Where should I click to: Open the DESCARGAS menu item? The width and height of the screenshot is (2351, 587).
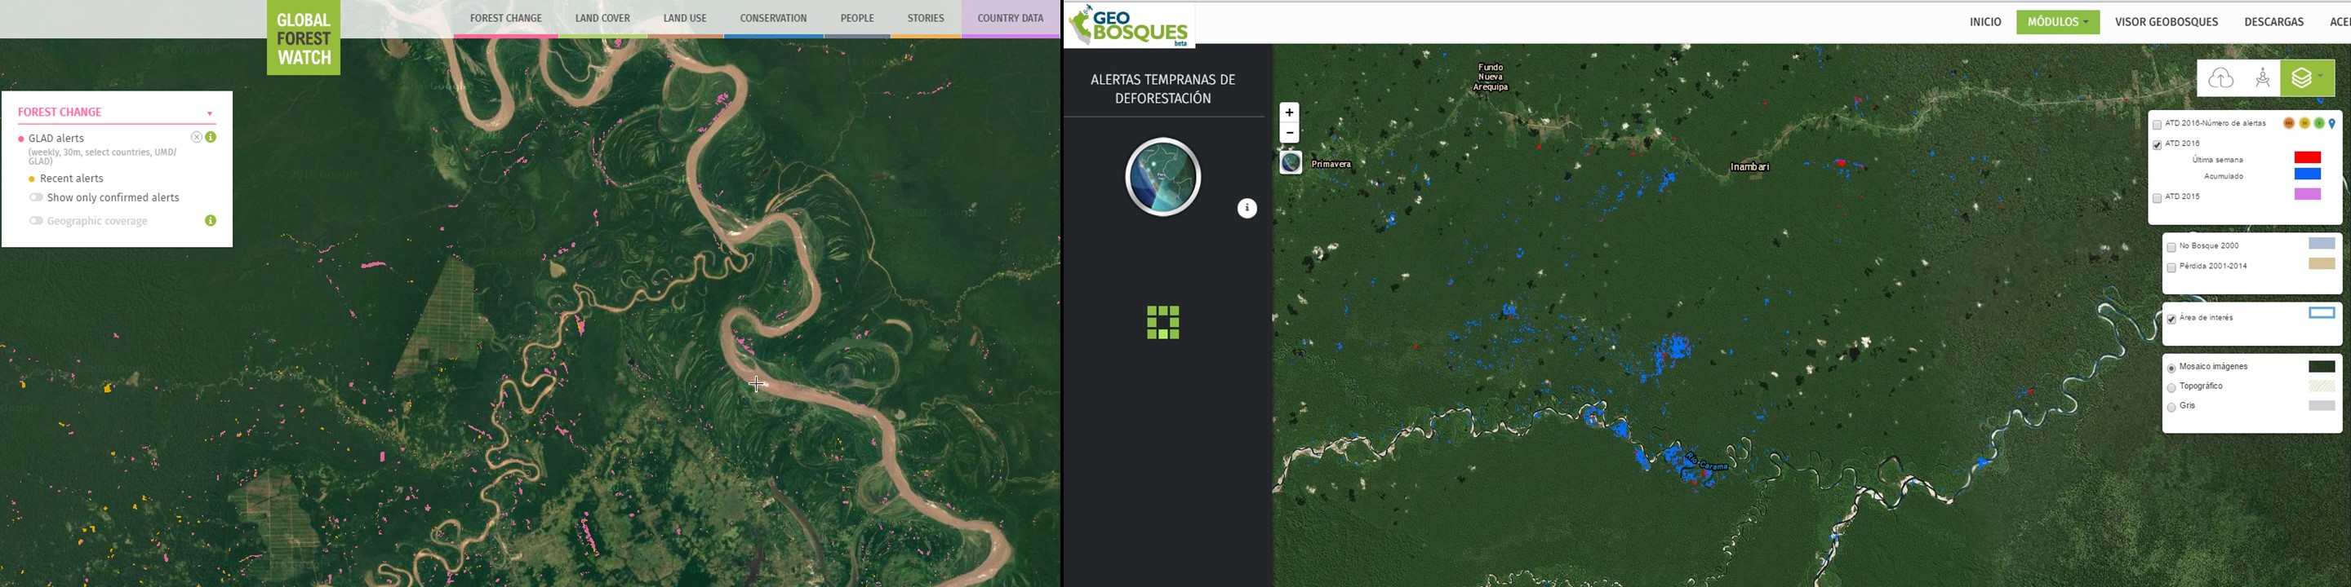[x=2273, y=22]
